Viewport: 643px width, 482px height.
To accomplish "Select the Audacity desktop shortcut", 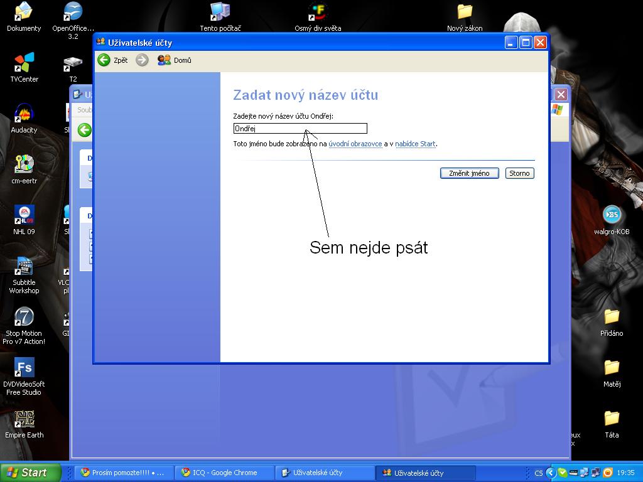I will [x=24, y=119].
